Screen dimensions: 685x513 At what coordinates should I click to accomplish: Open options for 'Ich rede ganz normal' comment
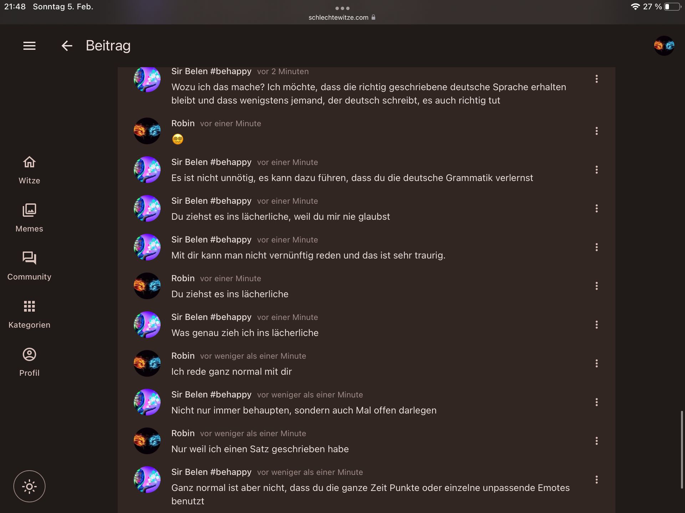point(597,363)
